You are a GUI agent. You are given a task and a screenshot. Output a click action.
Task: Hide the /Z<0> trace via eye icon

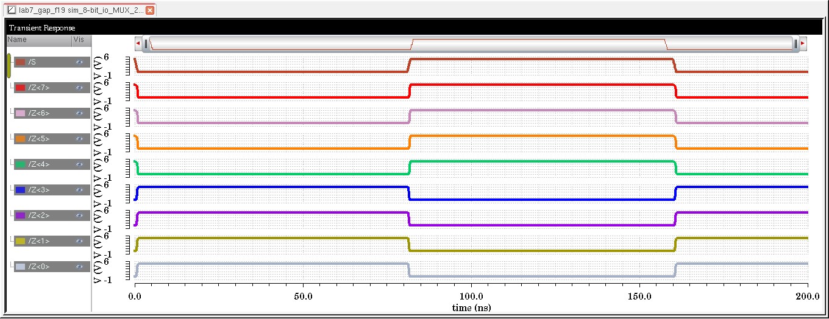[79, 267]
